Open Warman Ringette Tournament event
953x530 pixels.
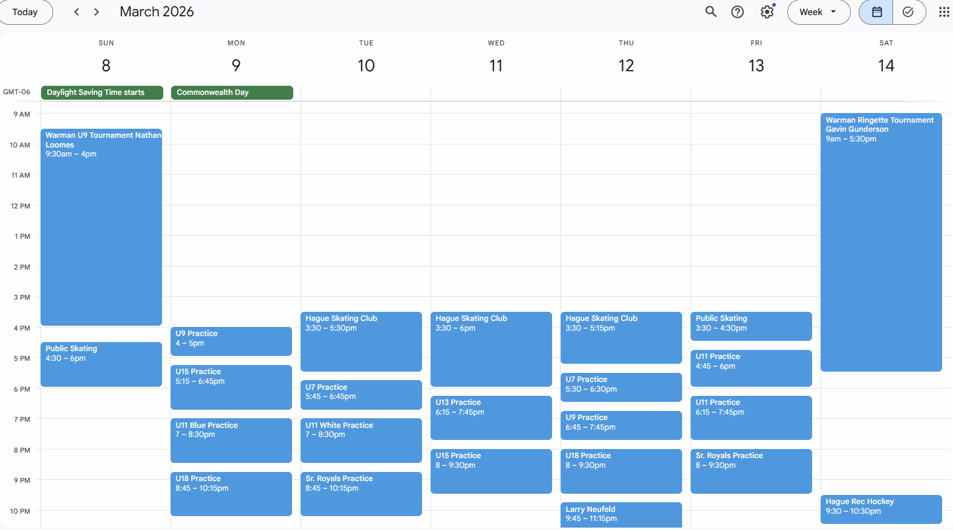click(x=880, y=242)
